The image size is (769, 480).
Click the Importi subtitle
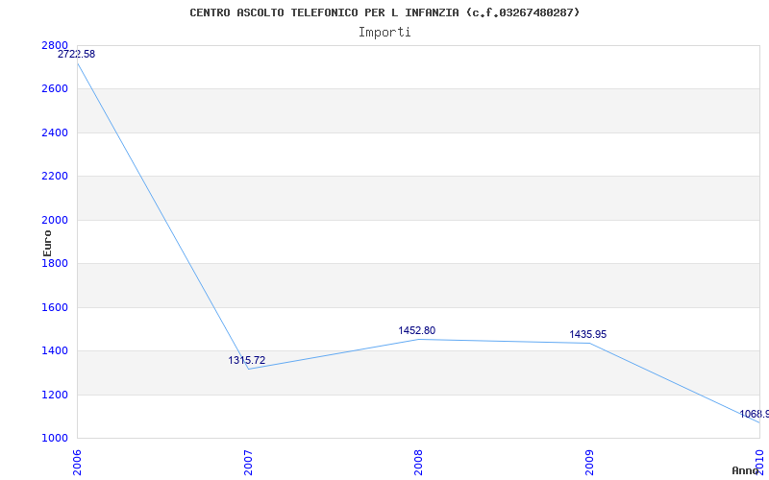pos(384,33)
